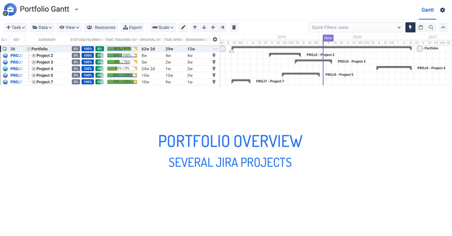Open the Quick Filters dropdown
This screenshot has width=452, height=236.
(x=356, y=28)
